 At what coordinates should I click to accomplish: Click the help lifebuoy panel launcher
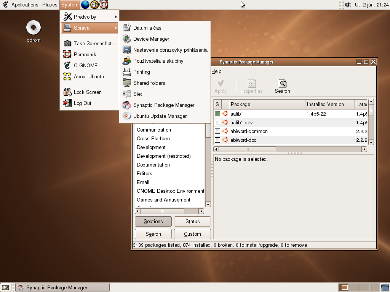[x=104, y=5]
